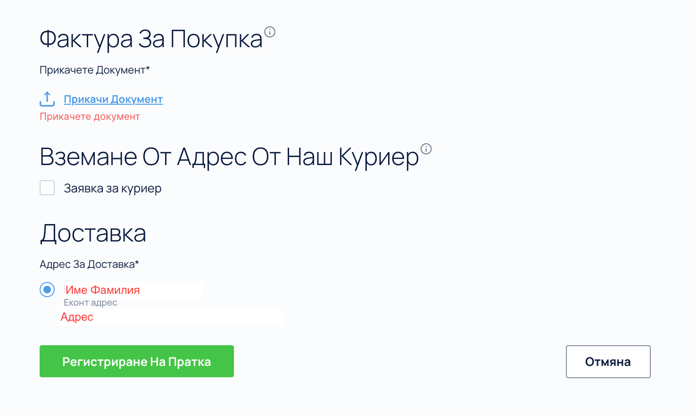Click the red 'Прикачете документ' error message

[x=90, y=116]
